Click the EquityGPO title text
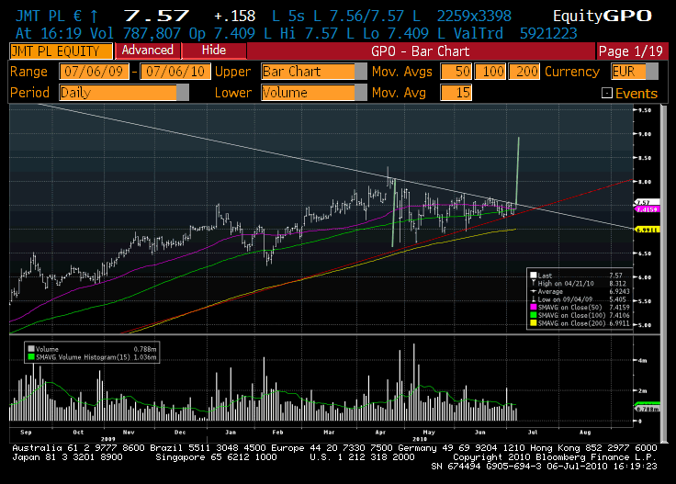676x484 pixels. 603,16
